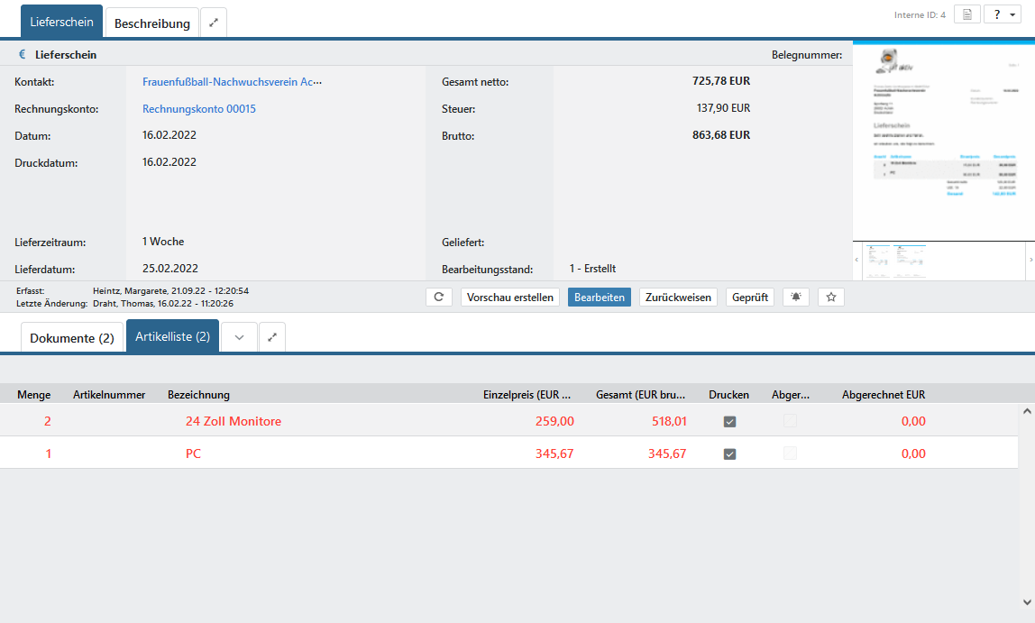Click the refresh icon beside Vorschau erstellen
Screen dimensions: 1035x623
coord(438,297)
